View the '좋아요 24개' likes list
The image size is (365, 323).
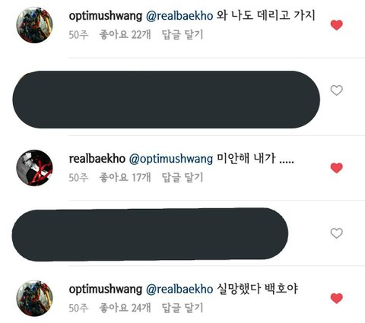[x=125, y=308]
